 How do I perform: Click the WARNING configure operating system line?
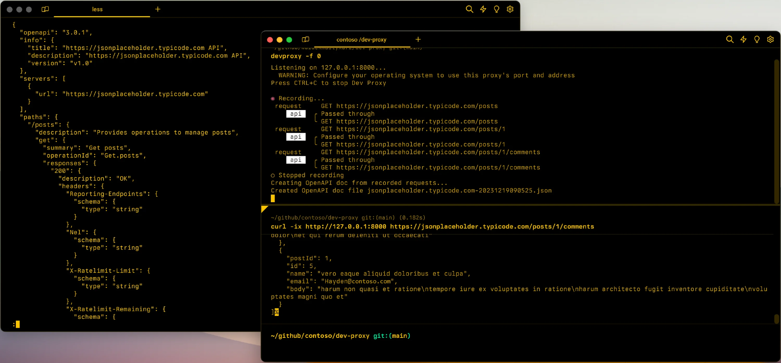click(x=427, y=76)
